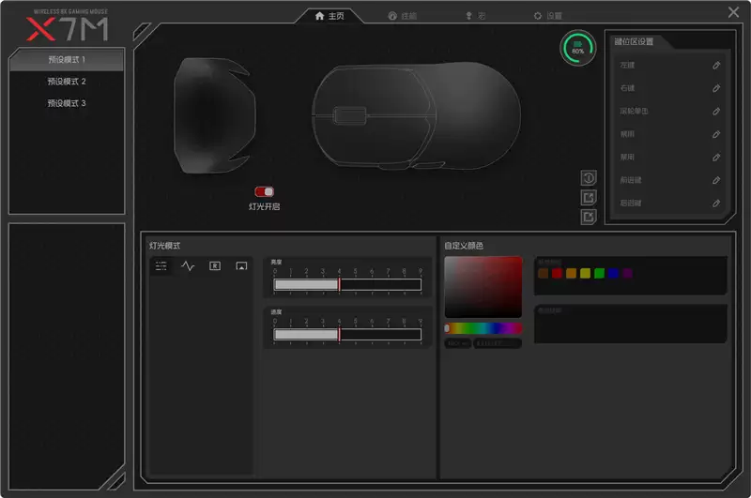
Task: Click the top-view mouse image
Action: pos(417,115)
